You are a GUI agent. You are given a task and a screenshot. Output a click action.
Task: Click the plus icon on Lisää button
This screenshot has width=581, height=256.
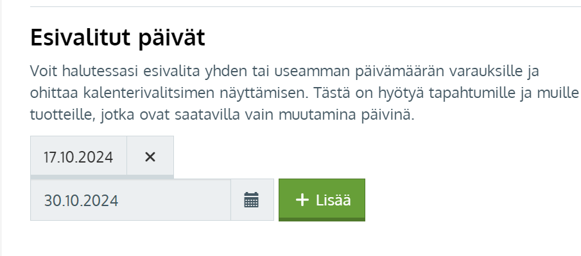point(302,200)
